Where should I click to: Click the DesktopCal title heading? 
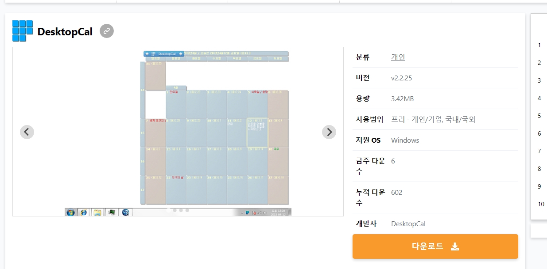(x=65, y=32)
